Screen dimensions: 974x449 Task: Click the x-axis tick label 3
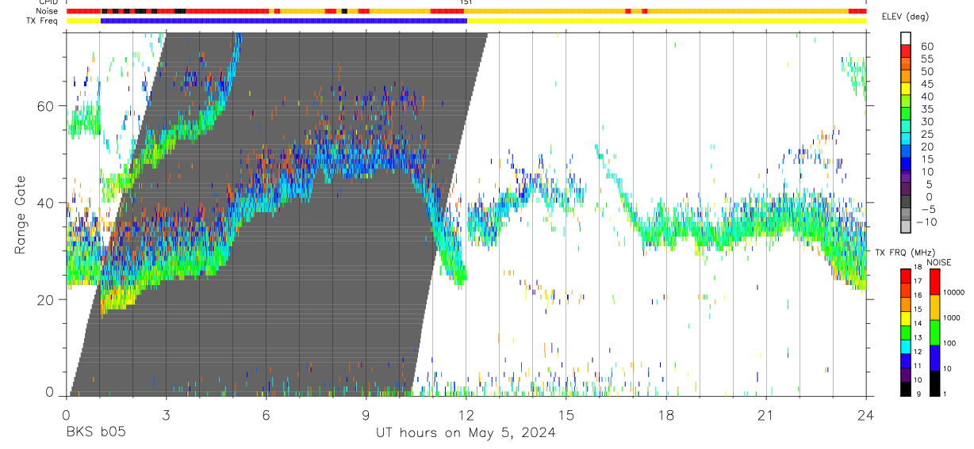[x=166, y=416]
